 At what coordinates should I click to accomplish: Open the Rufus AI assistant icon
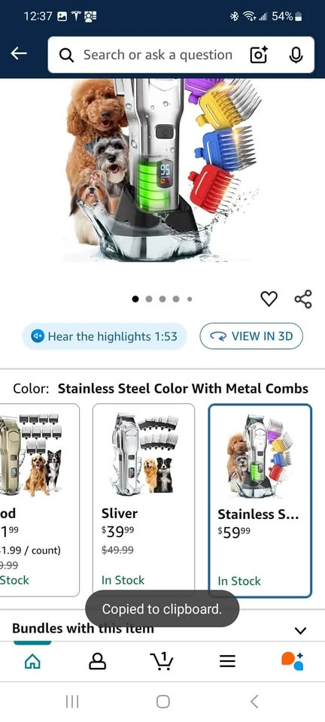click(293, 662)
